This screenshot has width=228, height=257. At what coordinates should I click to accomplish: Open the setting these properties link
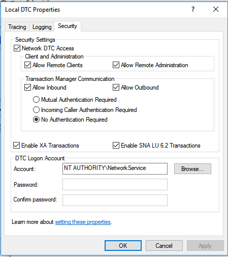pos(83,222)
